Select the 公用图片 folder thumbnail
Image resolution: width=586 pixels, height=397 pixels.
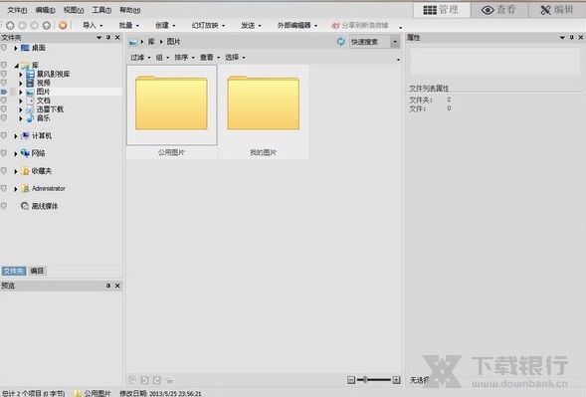(171, 111)
